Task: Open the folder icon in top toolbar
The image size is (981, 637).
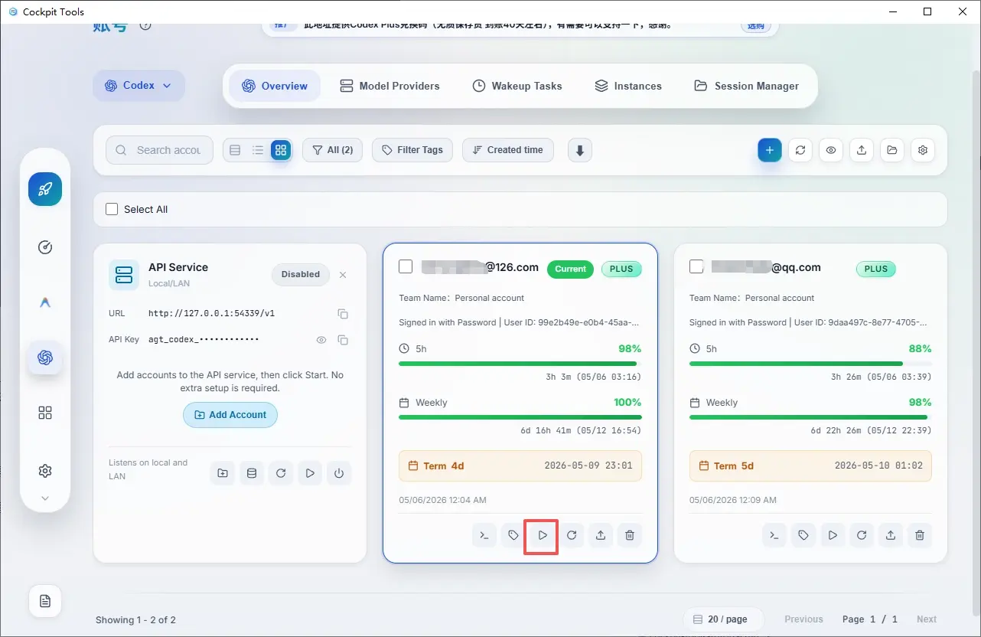Action: coord(892,150)
